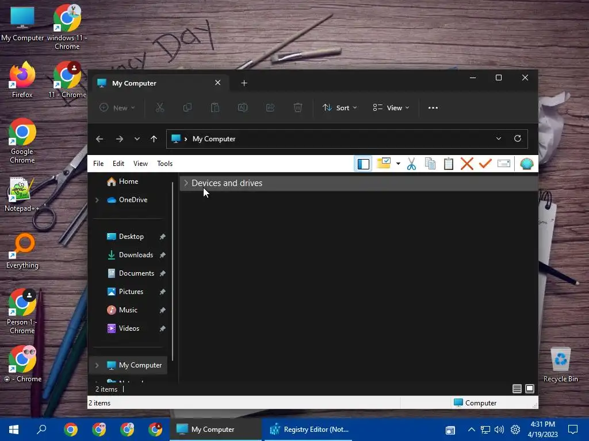Click the Cut scissors icon in command bar
589x441 pixels.
point(160,107)
